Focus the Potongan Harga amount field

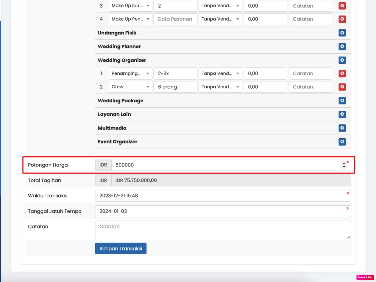click(x=226, y=165)
